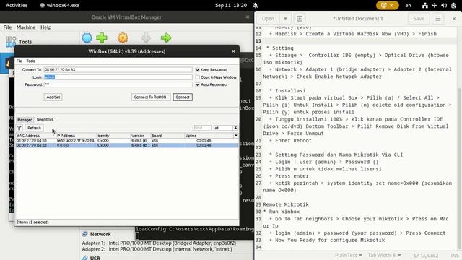
Task: Click the Network section icon in VirtualBox details
Action: pos(85,234)
